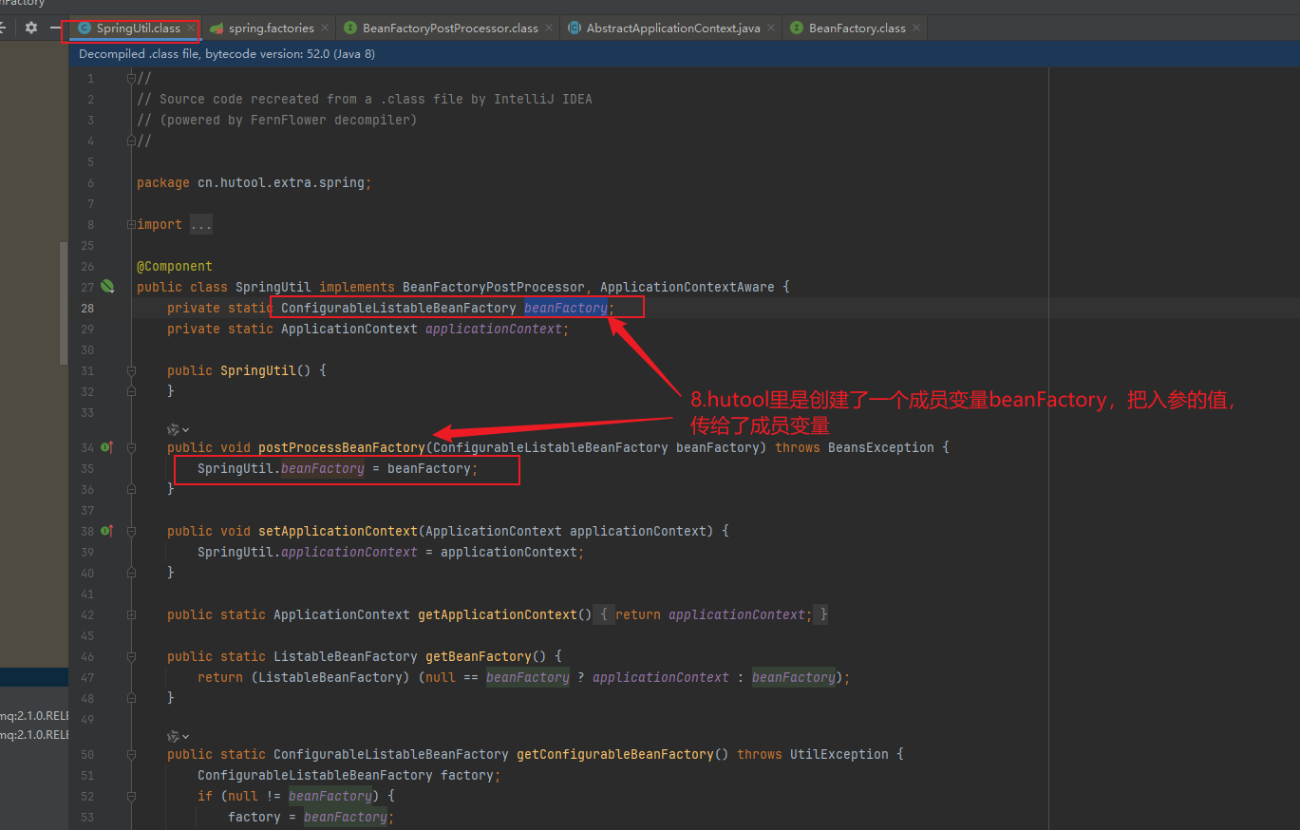
Task: Close the SpringUtil.class tab
Action: click(191, 28)
